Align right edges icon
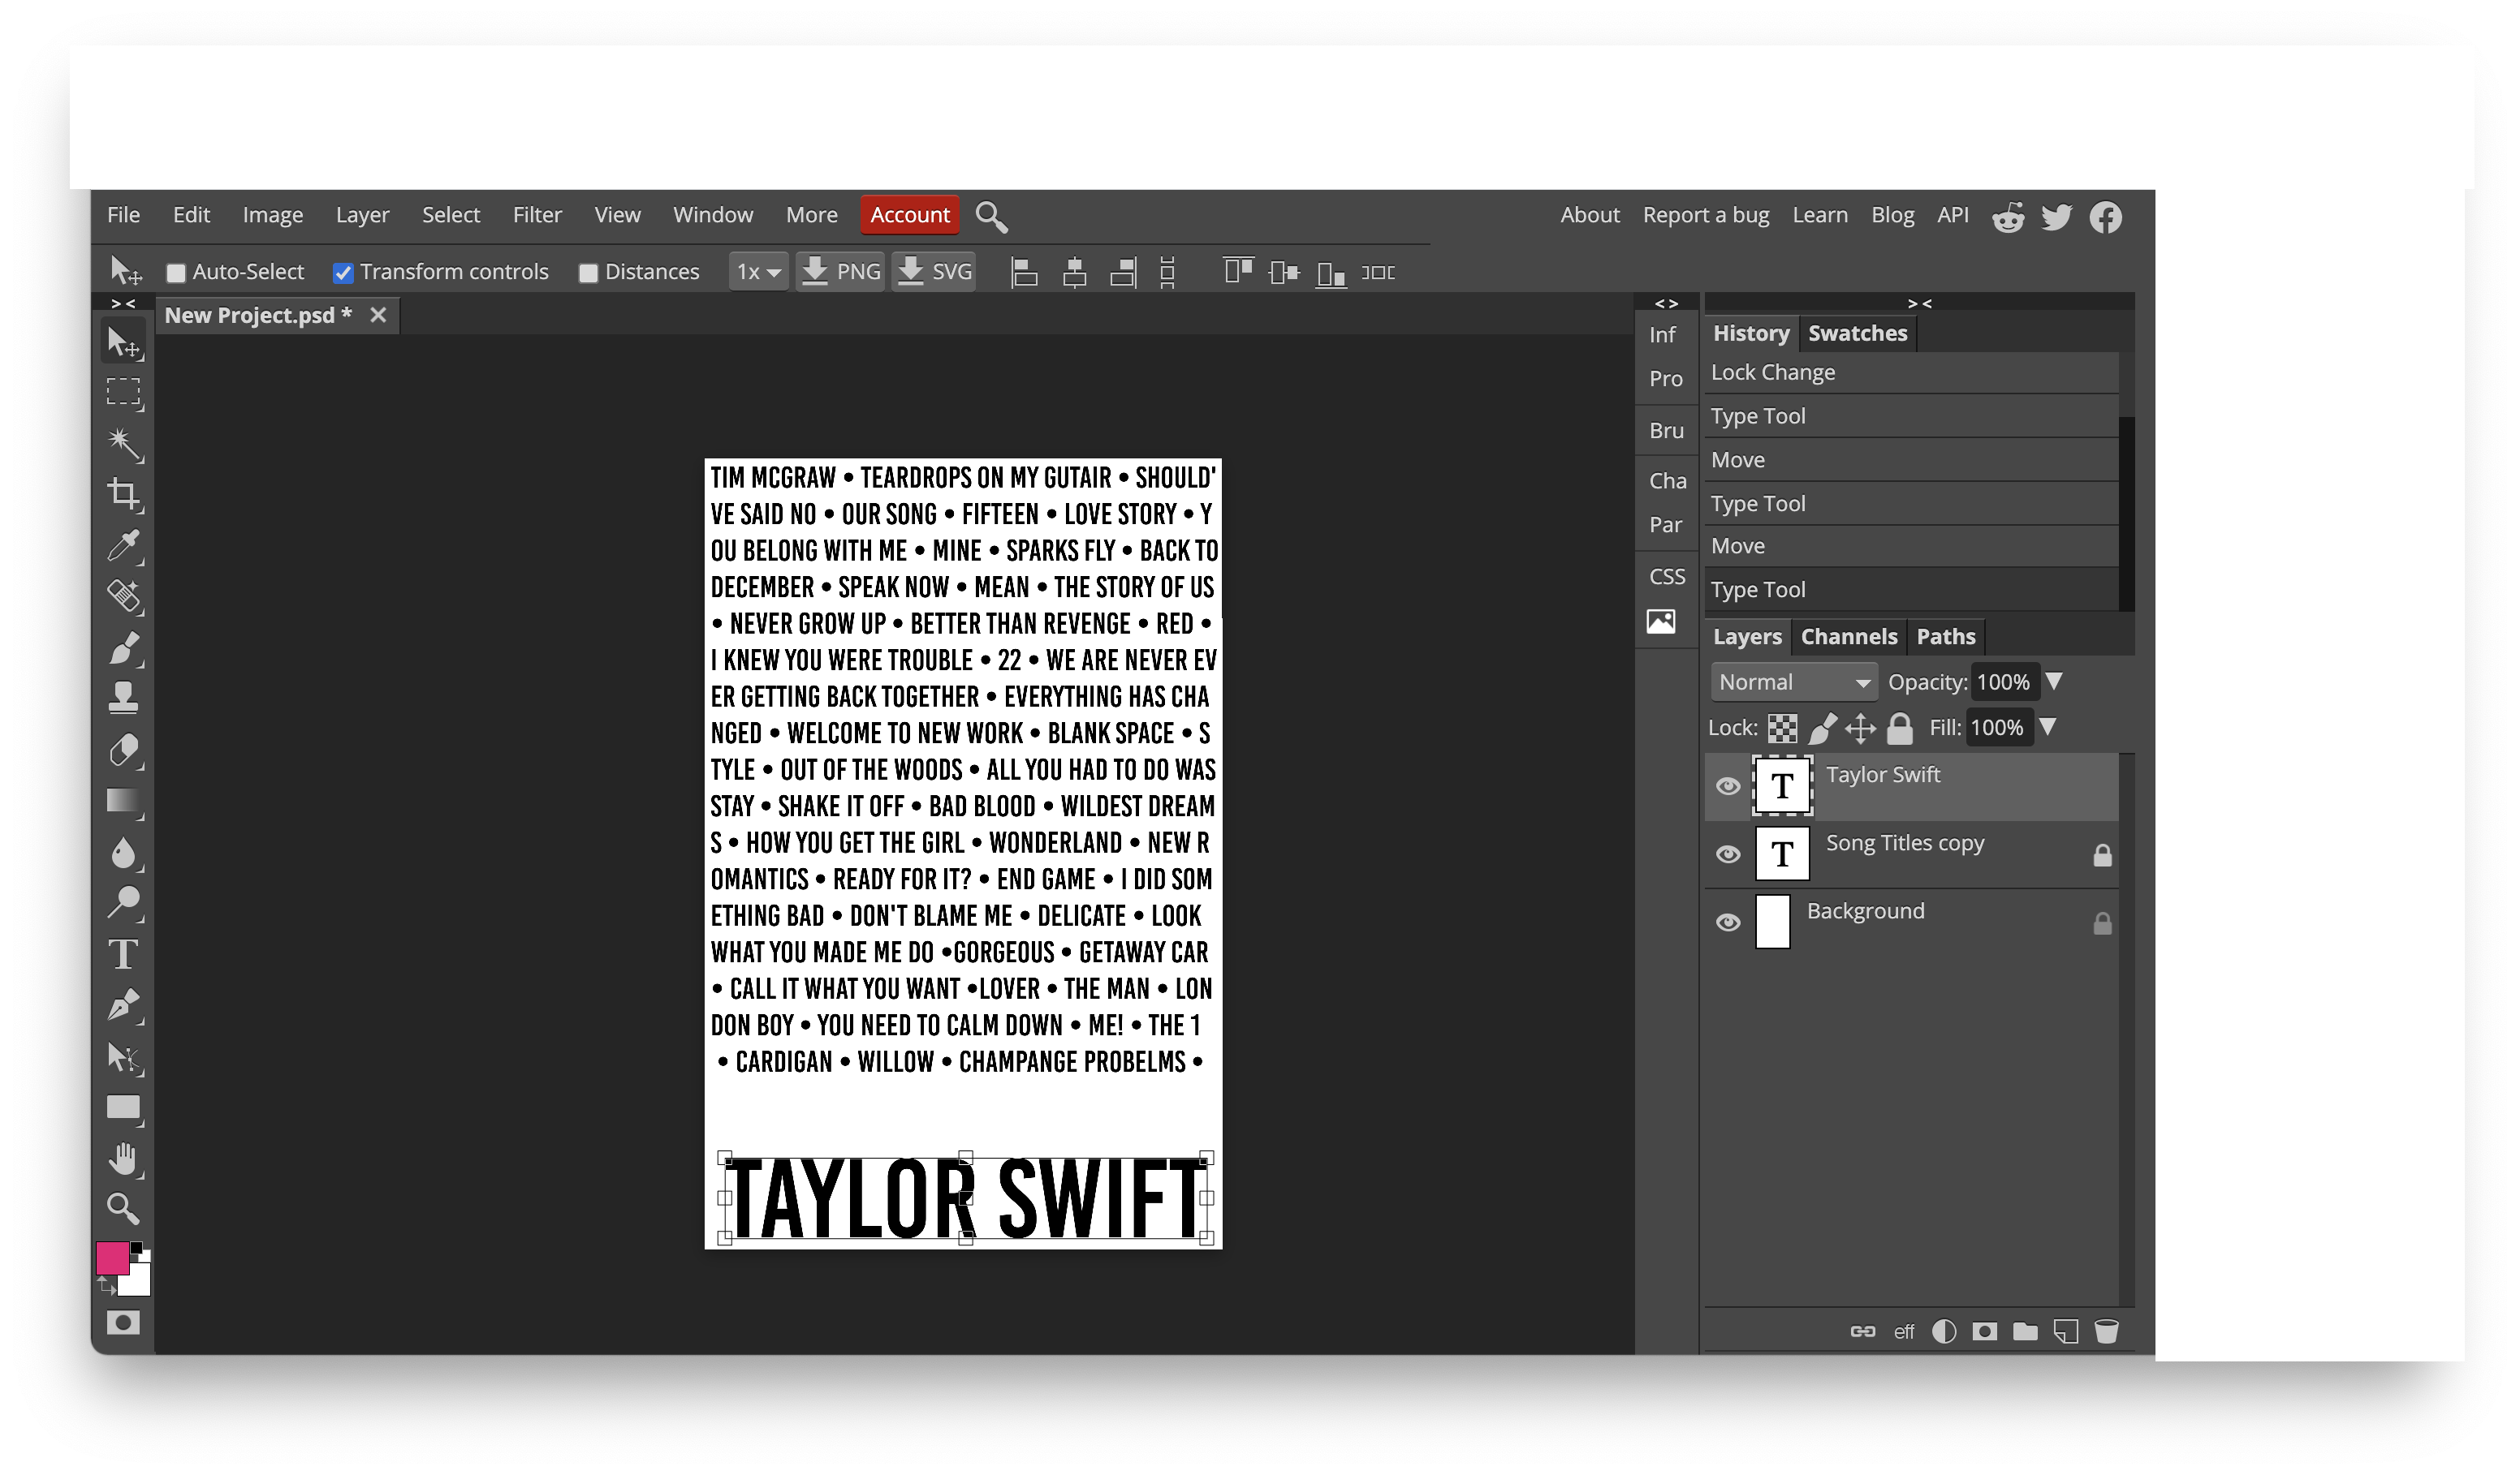Screen dimensions: 2520x1475 click(1123, 272)
